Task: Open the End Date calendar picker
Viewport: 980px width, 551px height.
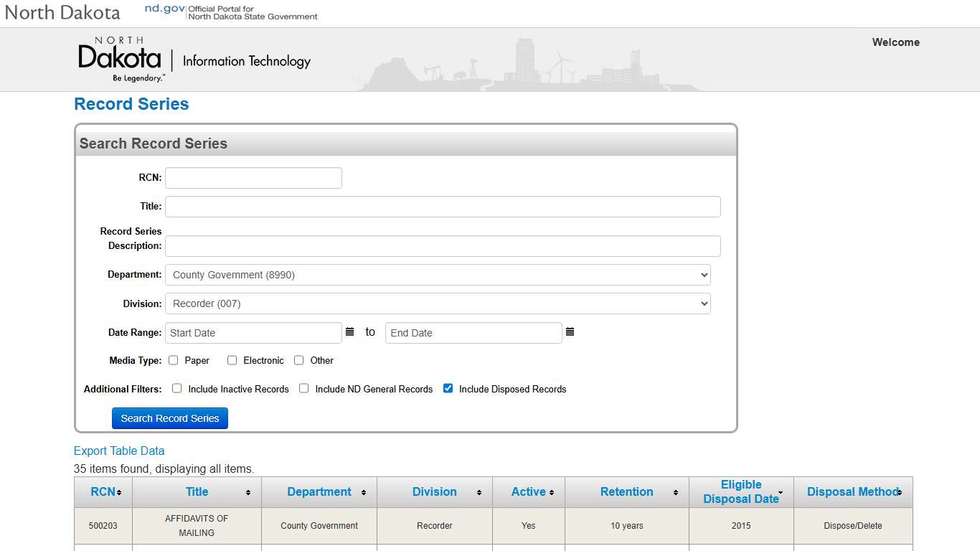Action: (570, 331)
